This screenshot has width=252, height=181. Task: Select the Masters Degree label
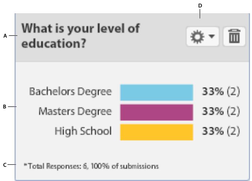tap(75, 112)
